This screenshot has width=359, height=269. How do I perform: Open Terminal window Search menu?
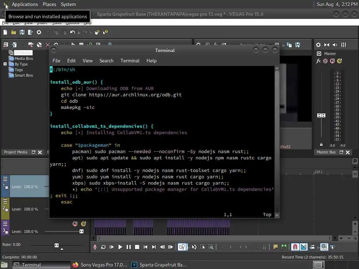106,61
